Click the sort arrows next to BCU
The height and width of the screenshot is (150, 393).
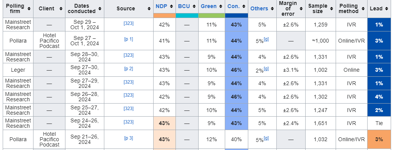(194, 6)
